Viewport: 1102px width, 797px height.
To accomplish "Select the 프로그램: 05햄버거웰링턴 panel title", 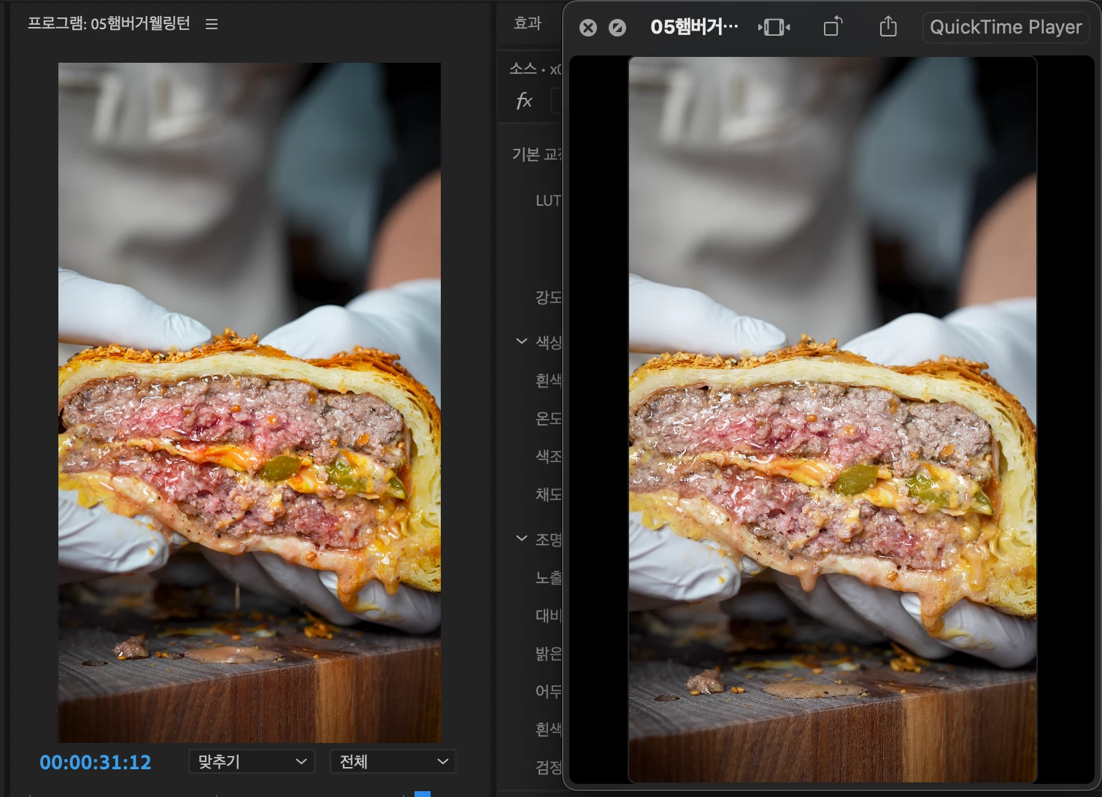I will (109, 23).
